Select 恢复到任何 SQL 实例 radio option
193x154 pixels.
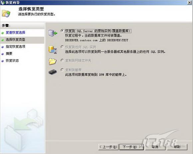62,47
